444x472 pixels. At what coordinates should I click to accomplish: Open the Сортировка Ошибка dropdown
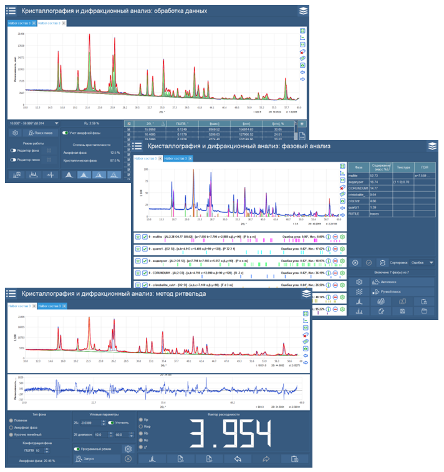coord(423,263)
